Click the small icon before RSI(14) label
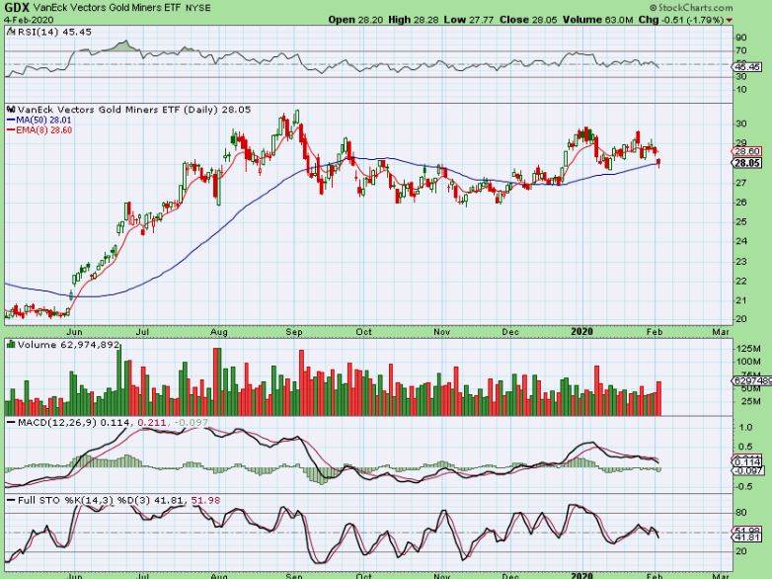The image size is (772, 579). 11,32
